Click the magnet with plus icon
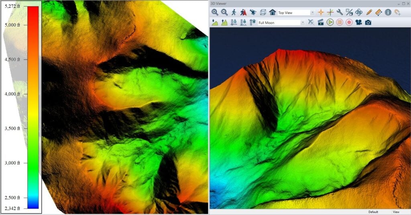This screenshot has height=215, width=411. [398, 12]
